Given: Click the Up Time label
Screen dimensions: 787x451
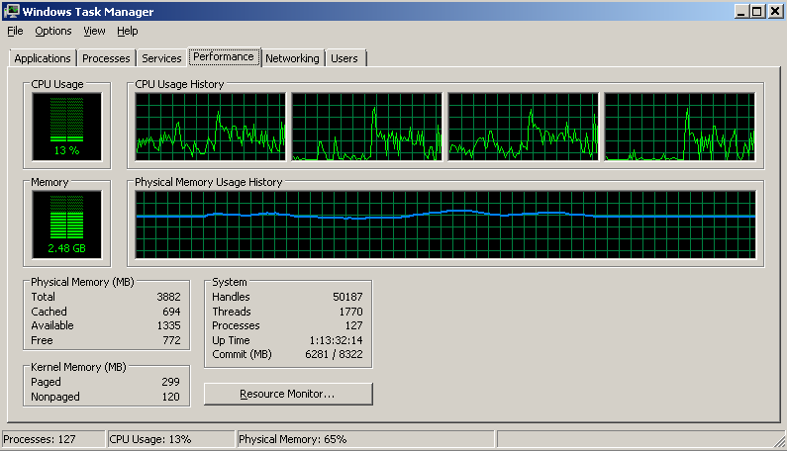Looking at the screenshot, I should click(231, 340).
